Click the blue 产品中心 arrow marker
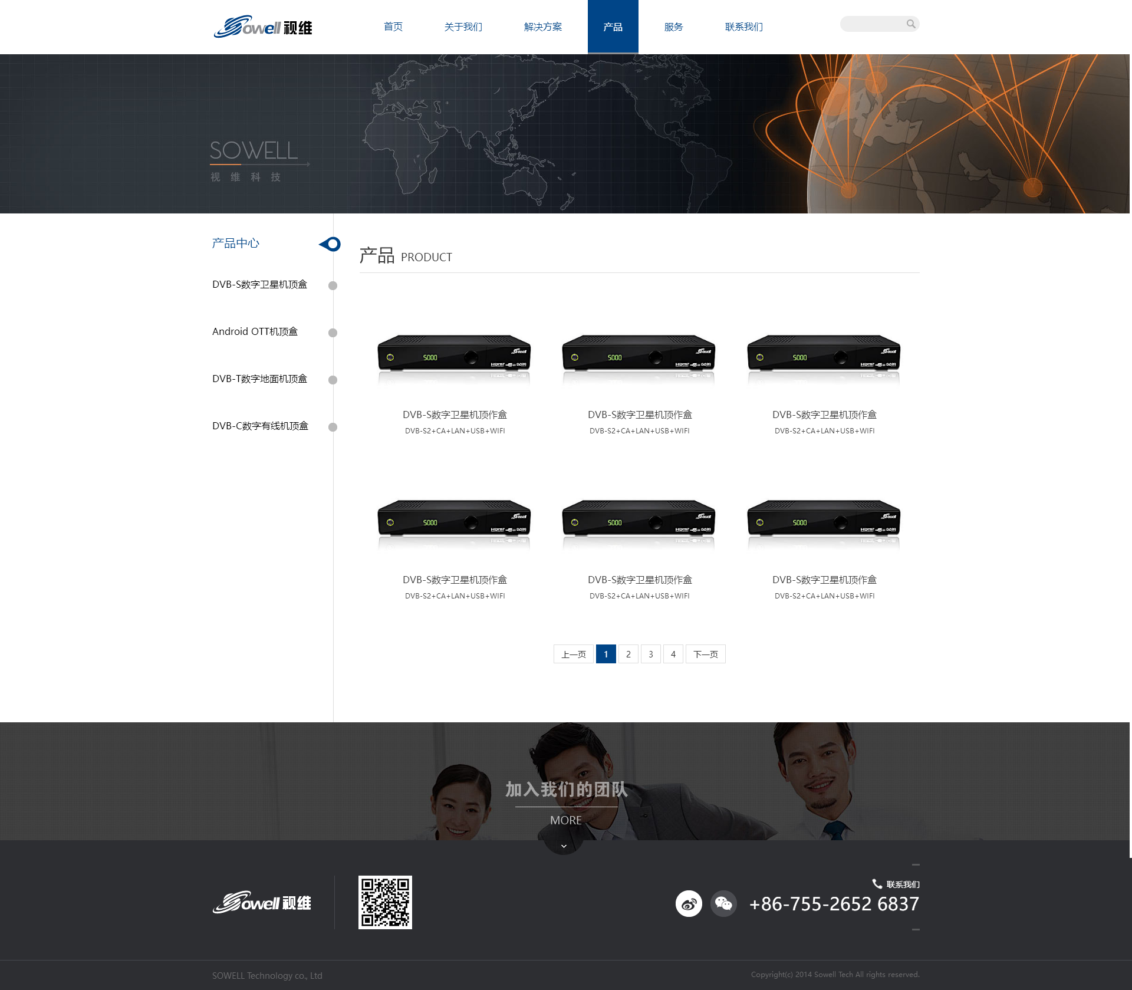Screen dimensions: 1132x990 pyautogui.click(x=330, y=244)
